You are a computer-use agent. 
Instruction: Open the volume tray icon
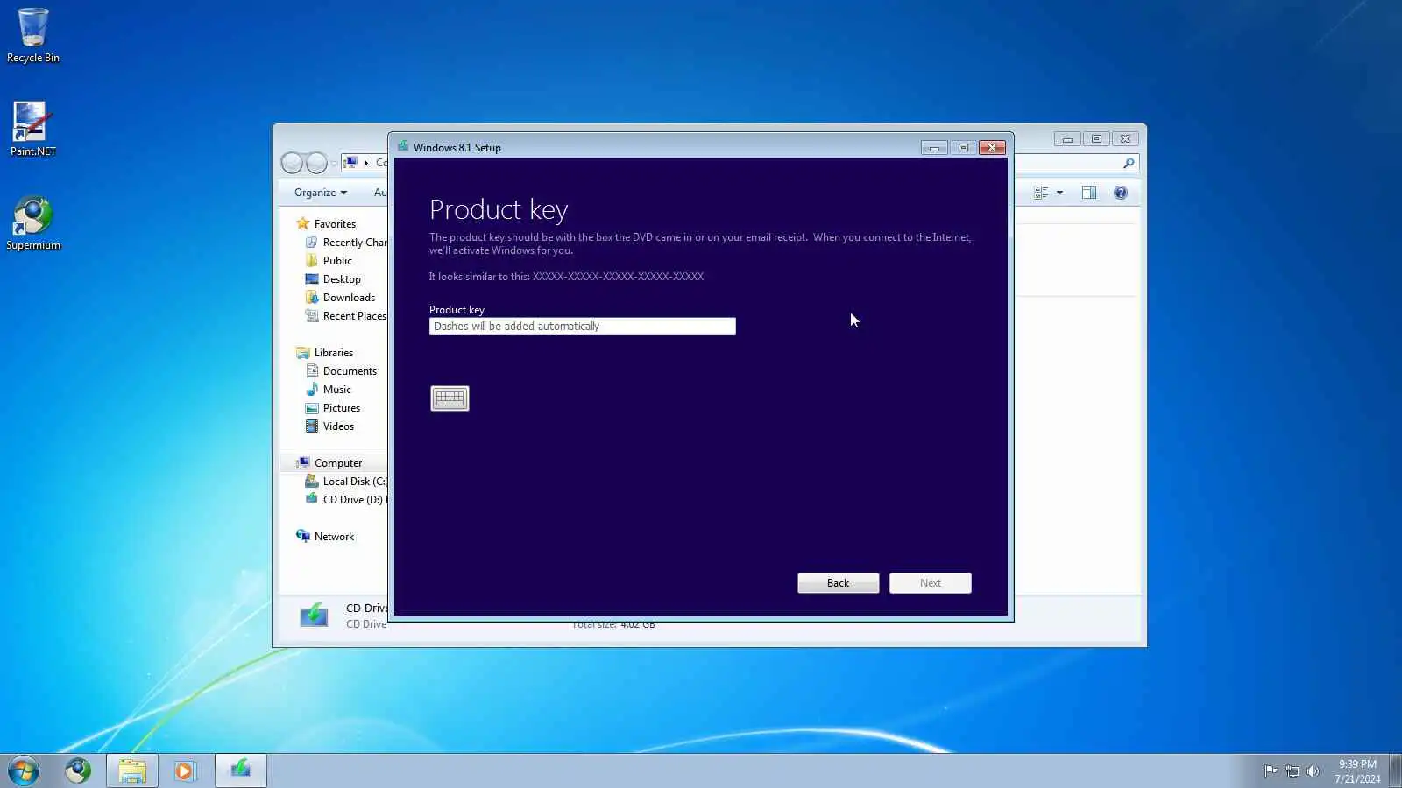(1313, 771)
